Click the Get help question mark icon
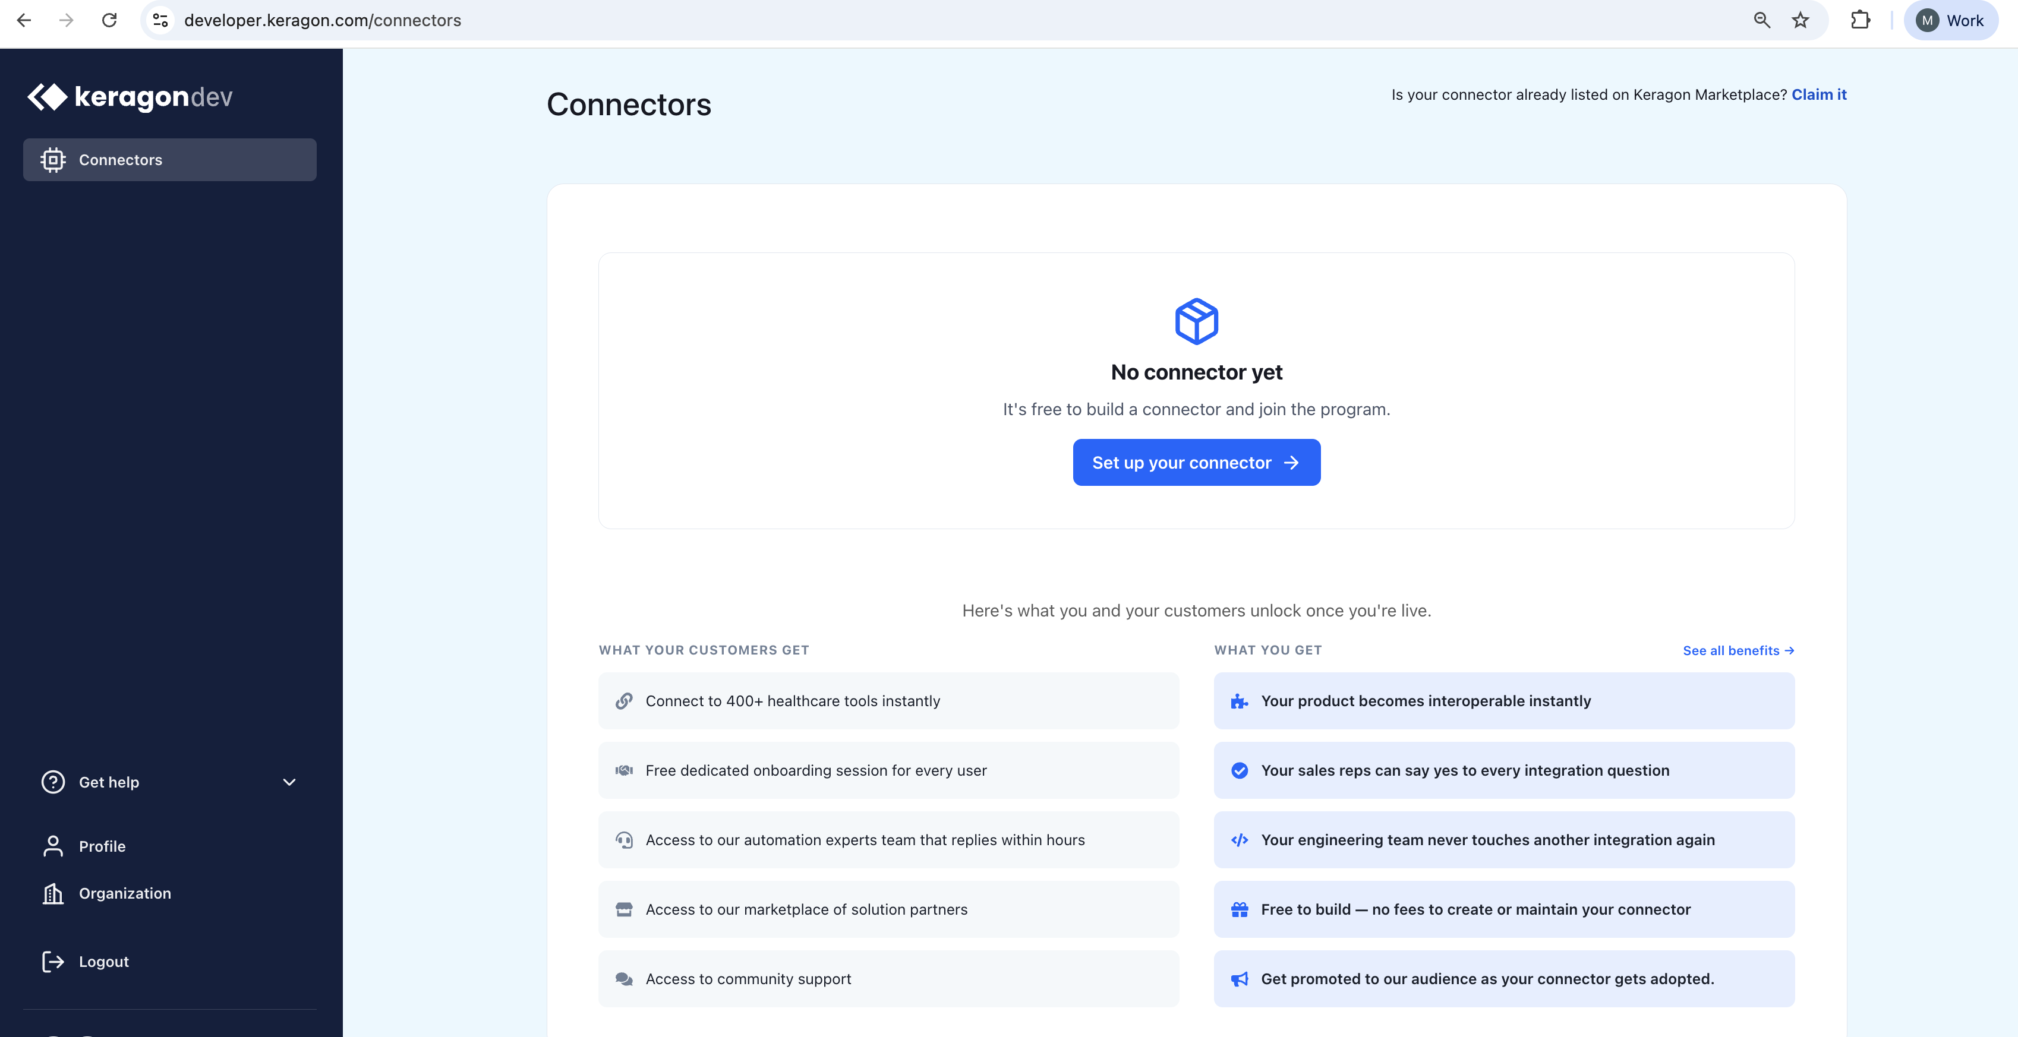This screenshot has width=2018, height=1037. pyautogui.click(x=52, y=782)
